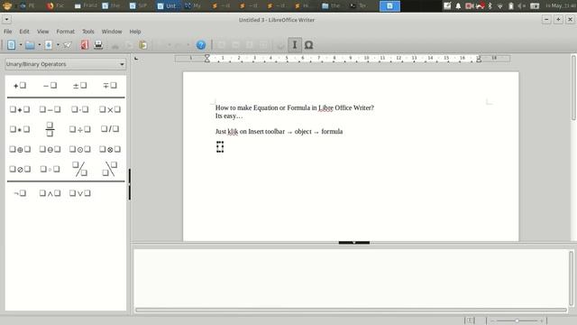The height and width of the screenshot is (325, 577).
Task: Insert the circled times (tensor) operator
Action: tap(110, 149)
